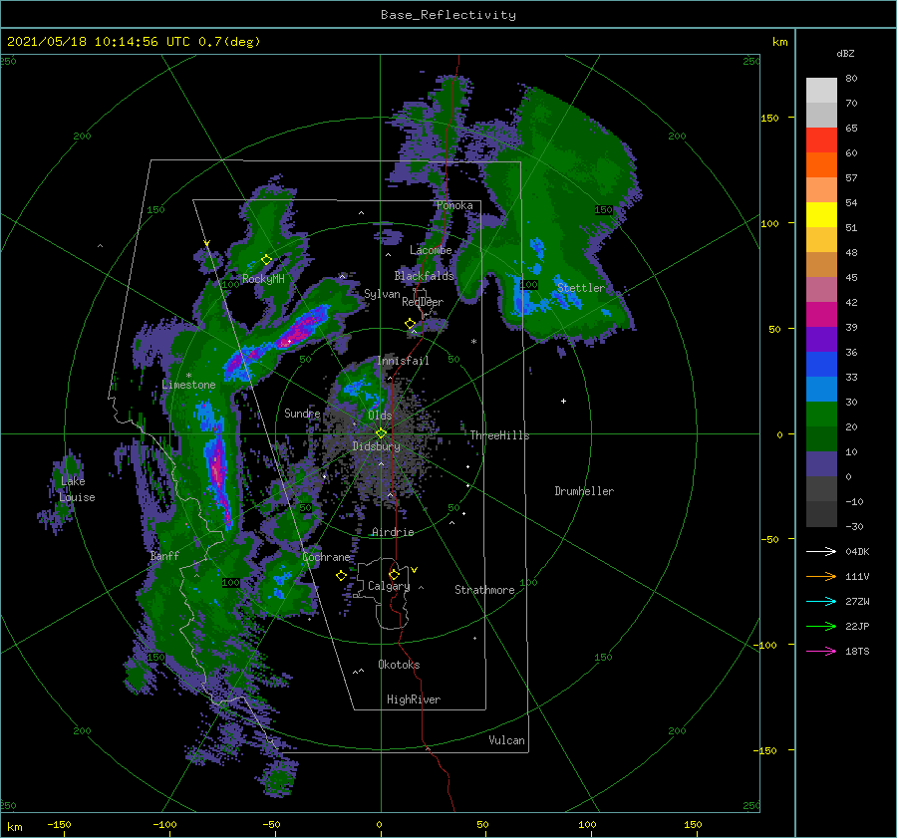Screen dimensions: 897x838
Task: Click the dBZ legend heading
Action: point(845,53)
